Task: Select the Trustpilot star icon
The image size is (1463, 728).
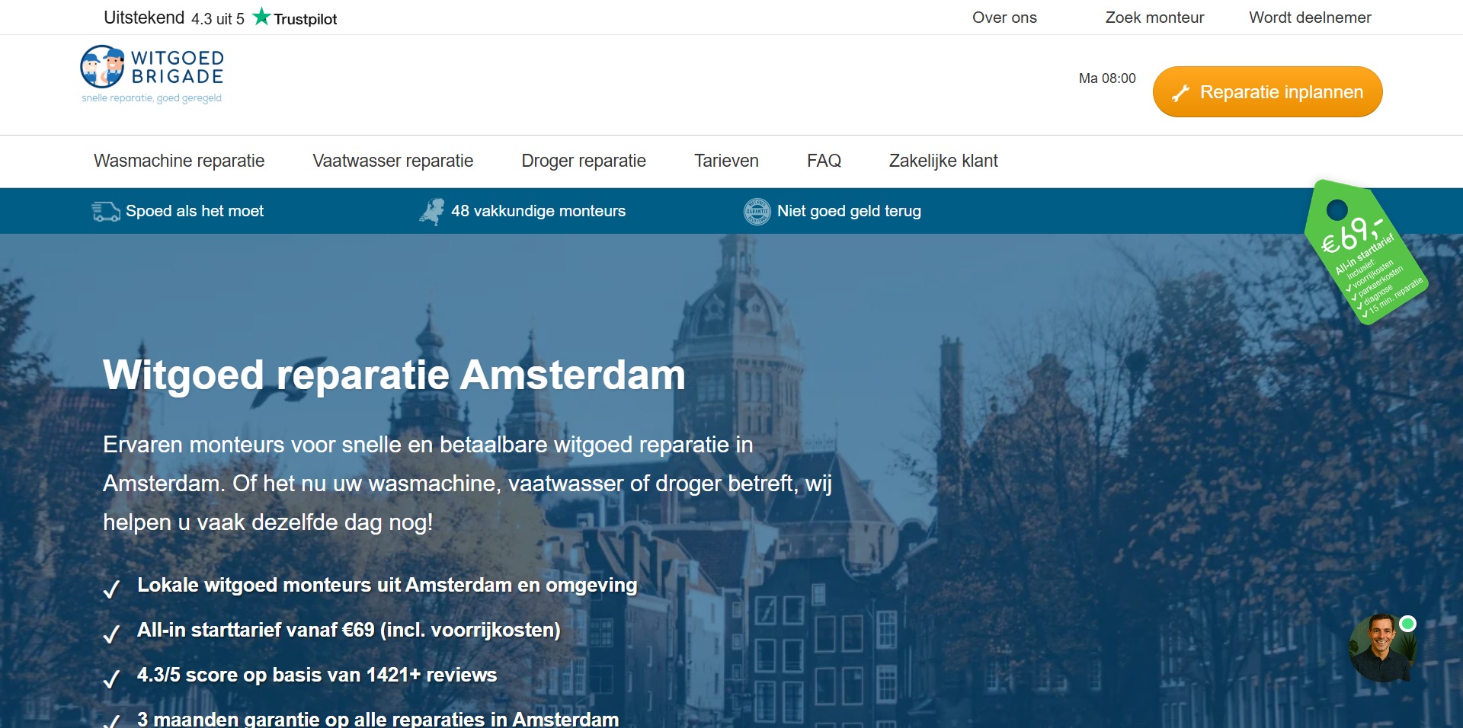Action: tap(262, 15)
